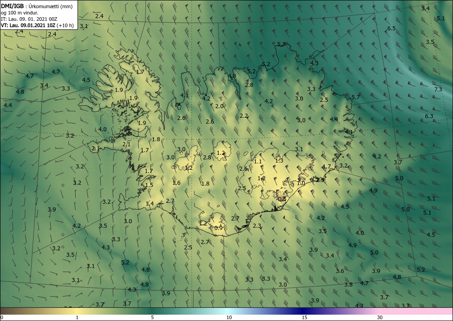The width and height of the screenshot is (453, 321).
Task: Click the brown start of the color scale
Action: [x=6, y=311]
